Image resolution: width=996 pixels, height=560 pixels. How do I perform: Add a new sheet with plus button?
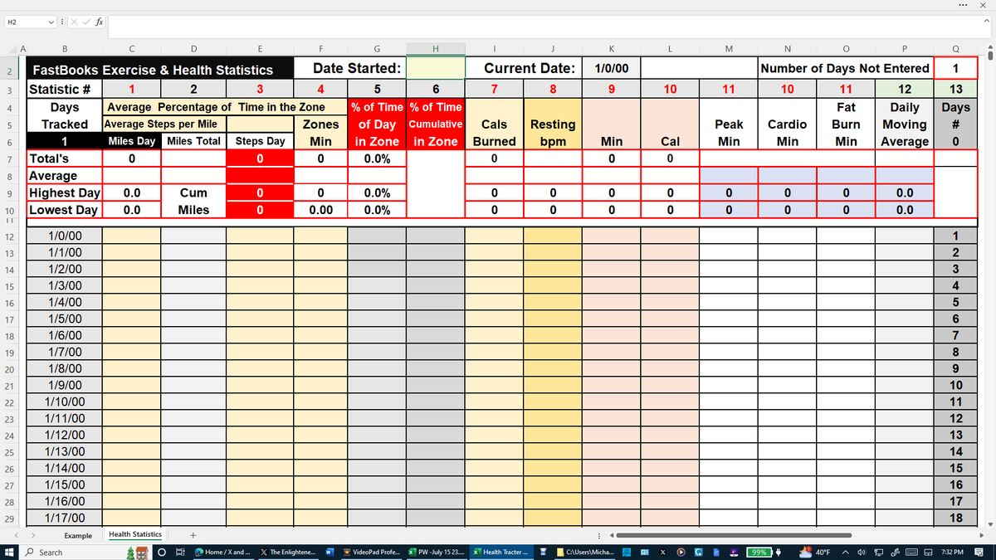tap(193, 536)
